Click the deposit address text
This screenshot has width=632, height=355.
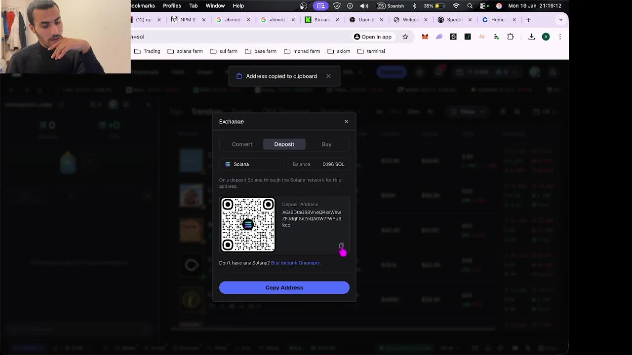[312, 218]
